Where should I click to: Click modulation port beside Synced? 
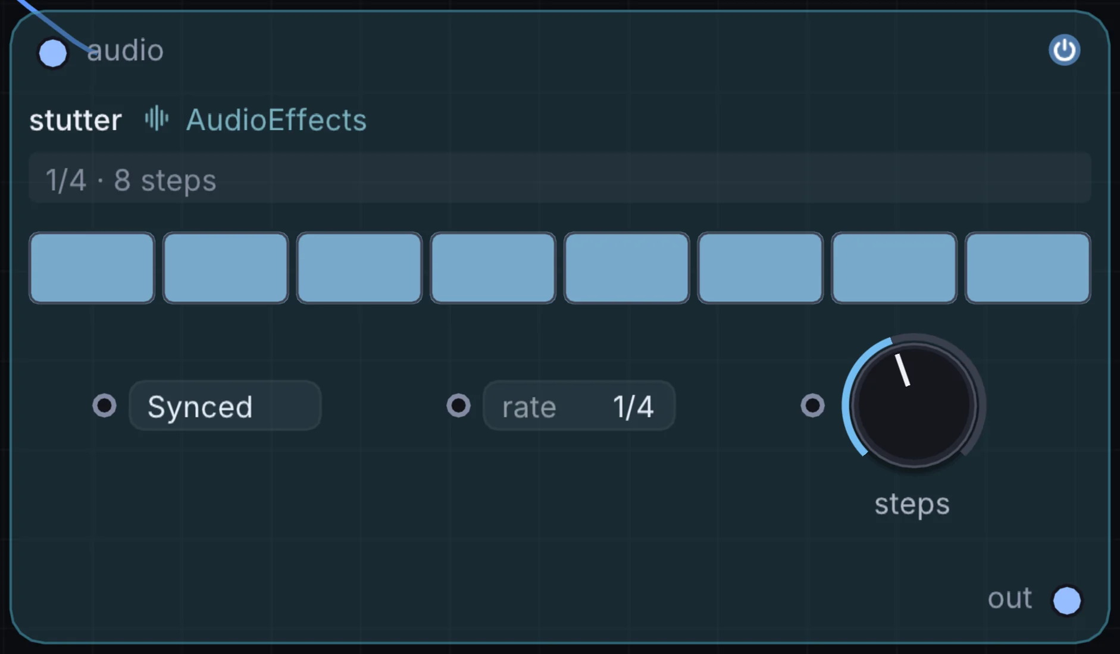click(x=105, y=405)
